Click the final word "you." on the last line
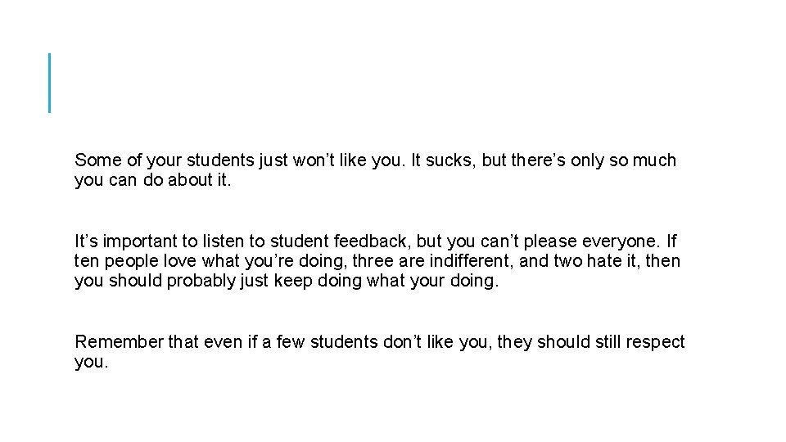 click(x=91, y=362)
